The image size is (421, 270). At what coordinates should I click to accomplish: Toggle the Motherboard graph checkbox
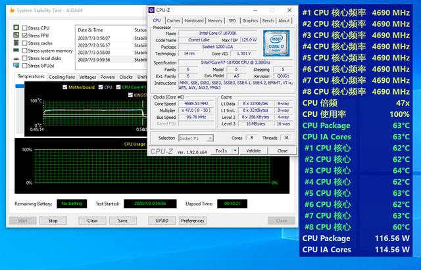tap(64, 87)
